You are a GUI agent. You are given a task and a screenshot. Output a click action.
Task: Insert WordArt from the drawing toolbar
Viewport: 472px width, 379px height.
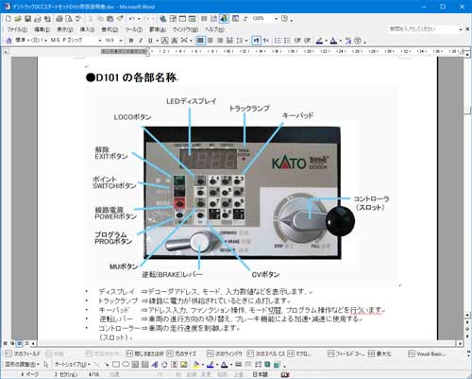(x=155, y=365)
